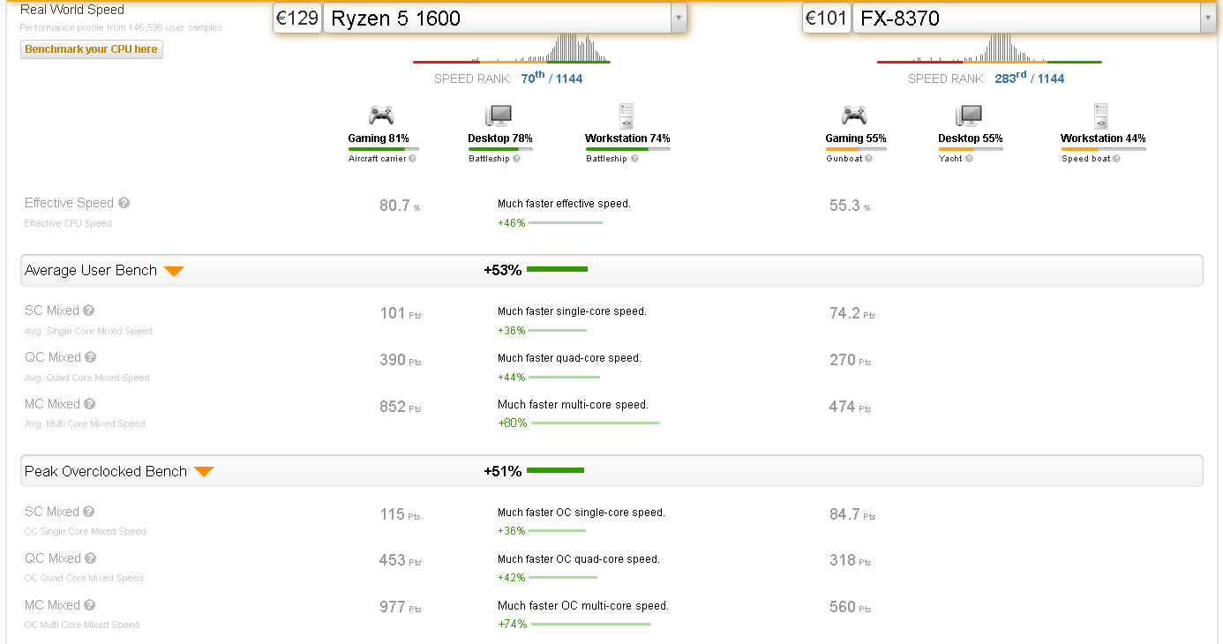Open help icon for Avg. Multi Core Mixed Speed
The height and width of the screenshot is (644, 1223).
[90, 404]
